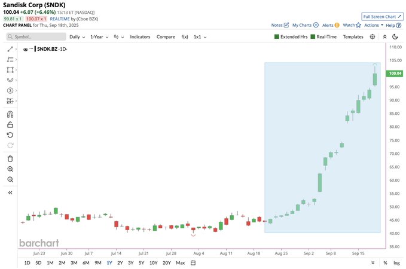
Task: Add to Watch list star
Action: 352,25
